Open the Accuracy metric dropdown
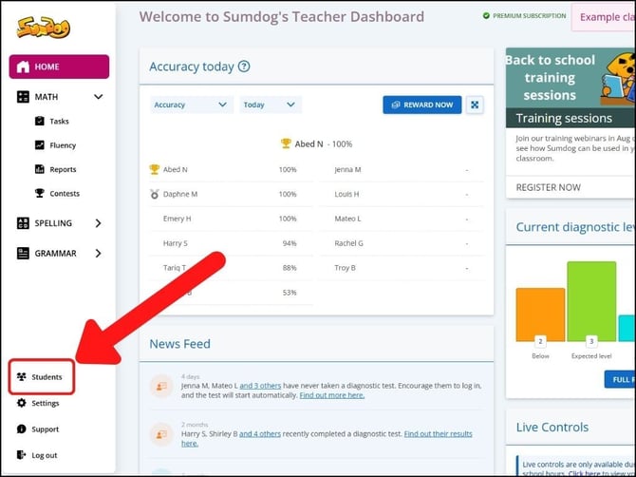Image resolution: width=636 pixels, height=477 pixels. [x=192, y=105]
